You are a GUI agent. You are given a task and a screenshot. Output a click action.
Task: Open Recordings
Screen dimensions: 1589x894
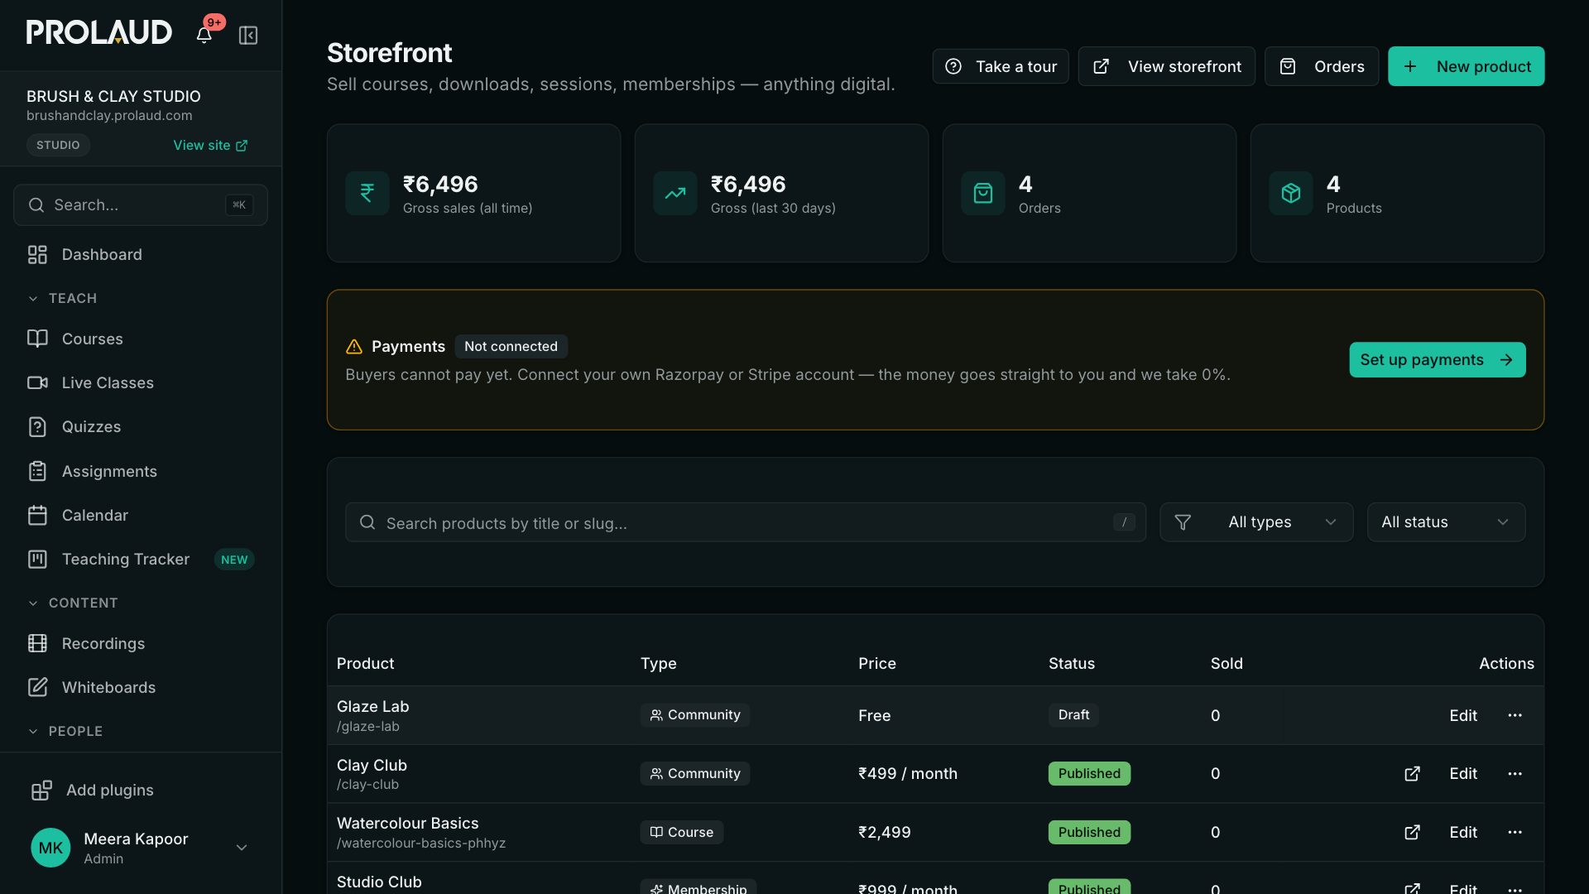[x=141, y=643]
